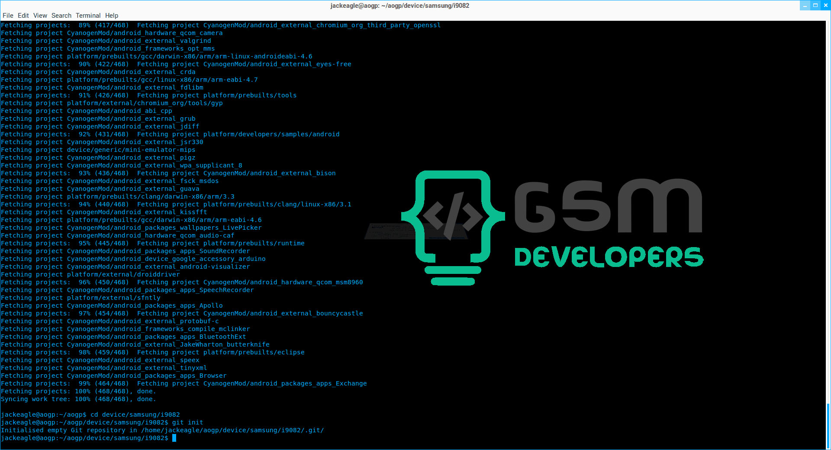
Task: Click the cursor at the last shell prompt
Action: pyautogui.click(x=174, y=438)
